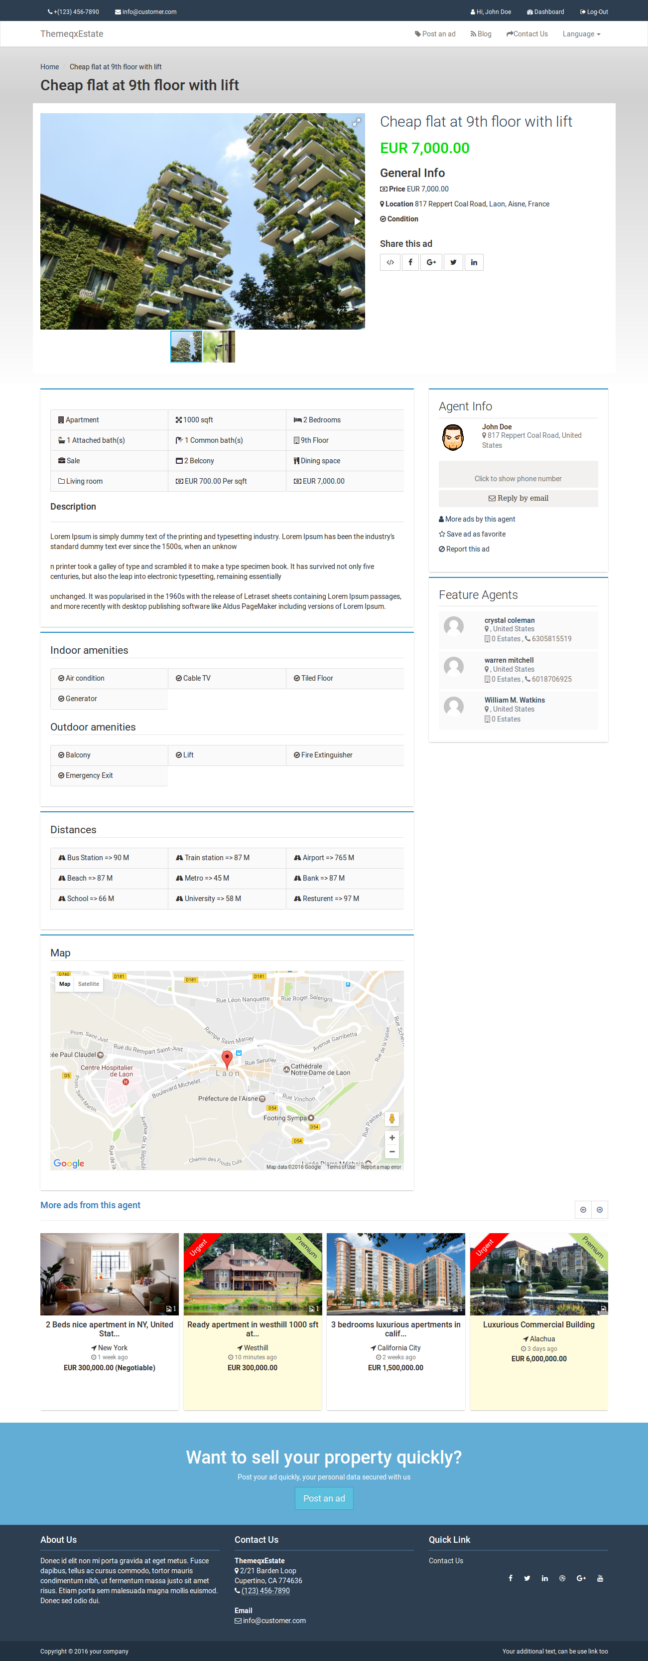Screen dimensions: 648x1661
Task: Share this ad on Google Plus
Action: (431, 262)
